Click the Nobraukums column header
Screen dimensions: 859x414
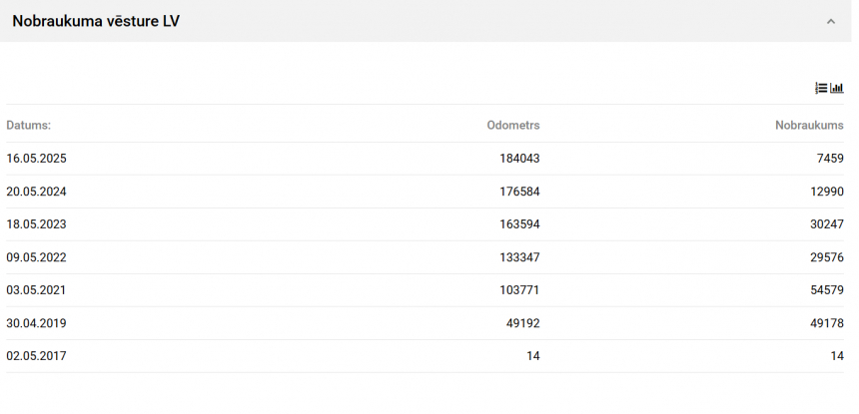point(809,126)
